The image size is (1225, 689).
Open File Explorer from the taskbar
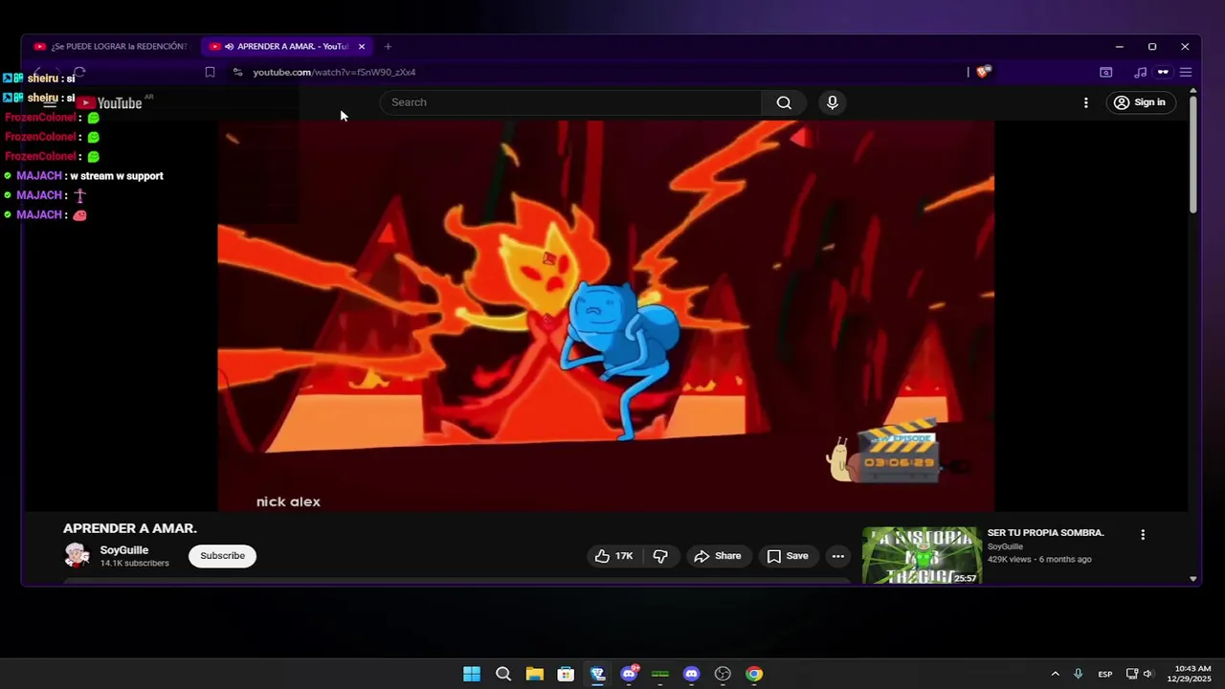click(535, 674)
